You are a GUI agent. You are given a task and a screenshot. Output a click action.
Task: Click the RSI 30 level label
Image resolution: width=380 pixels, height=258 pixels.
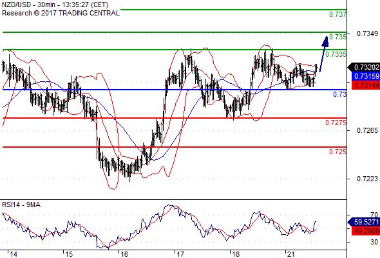pyautogui.click(x=374, y=242)
